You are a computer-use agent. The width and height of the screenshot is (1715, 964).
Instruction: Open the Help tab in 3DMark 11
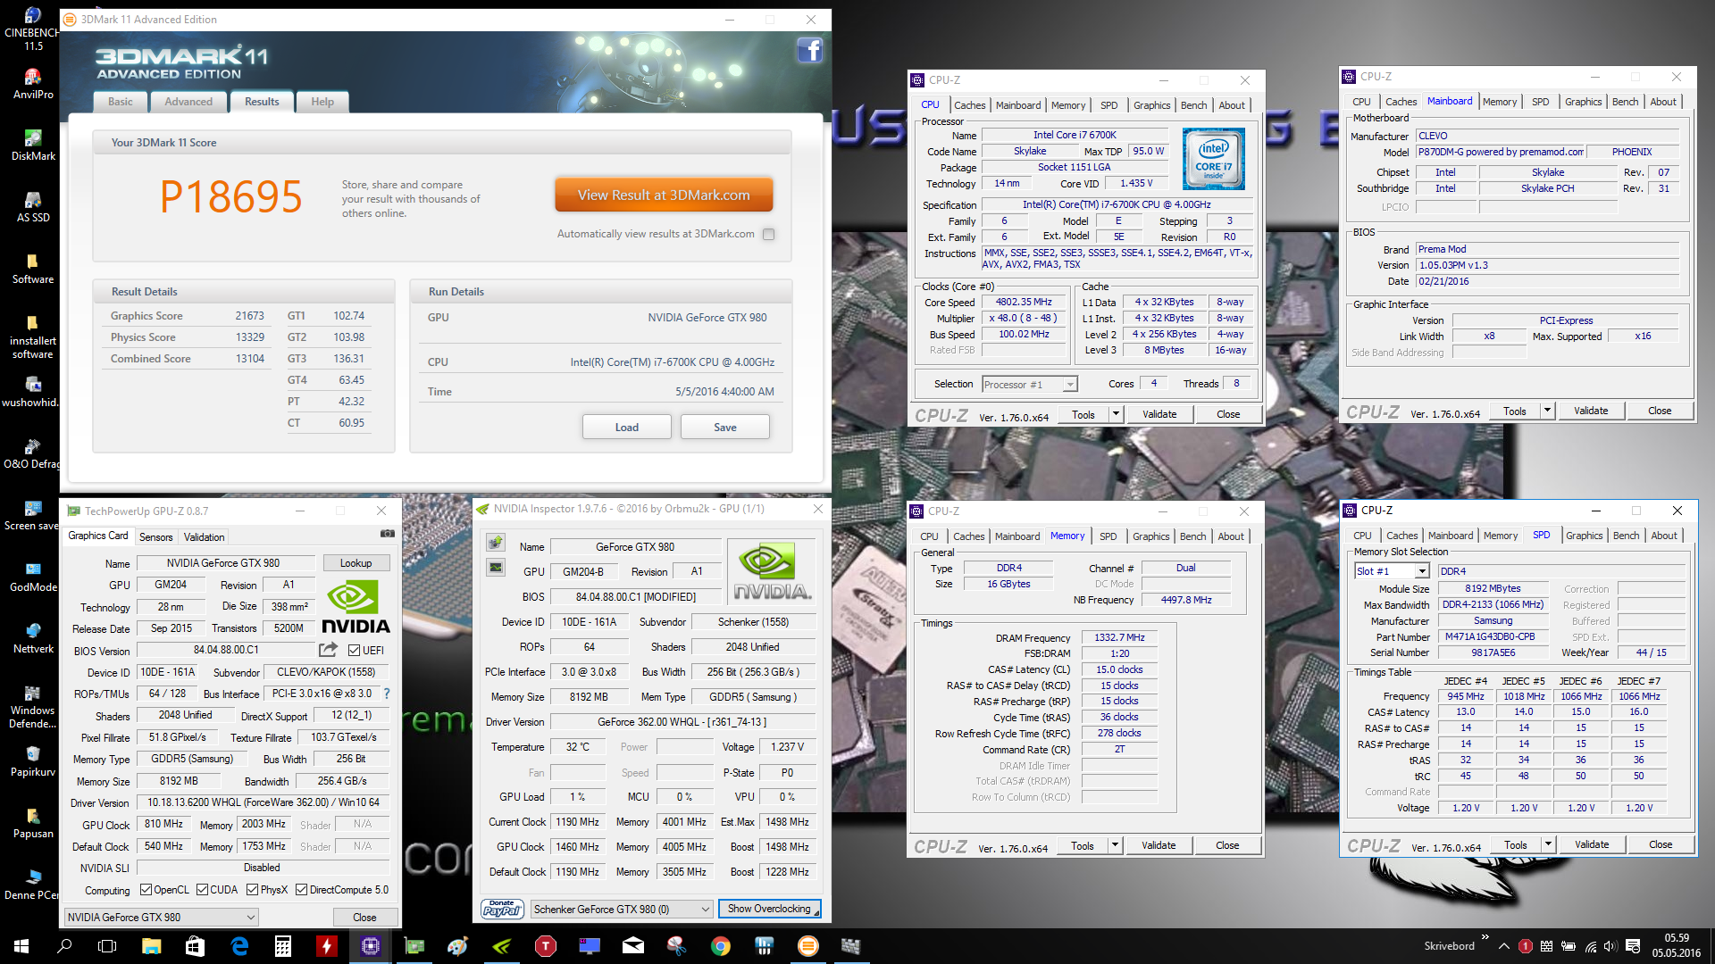(322, 102)
